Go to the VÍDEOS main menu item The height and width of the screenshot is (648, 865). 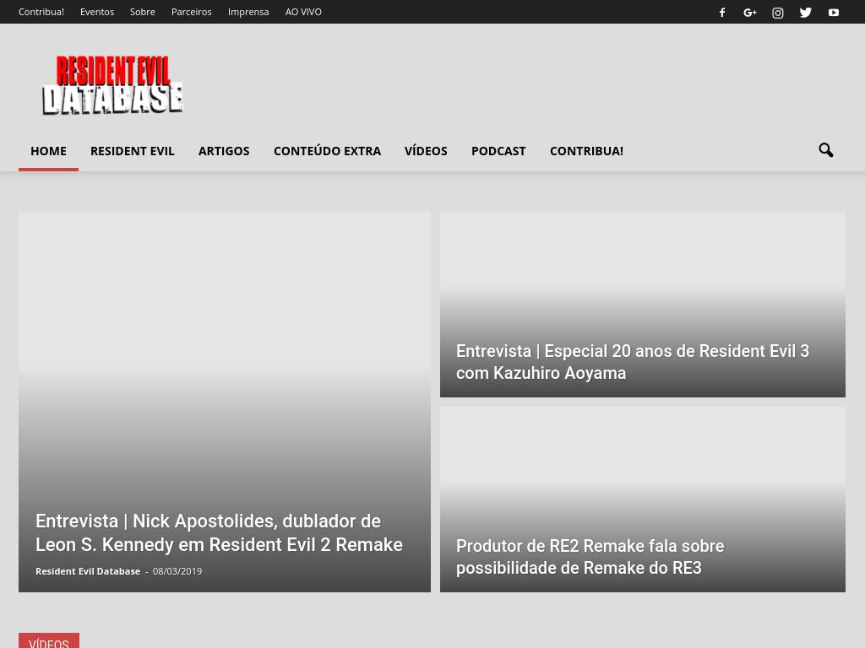tap(426, 151)
